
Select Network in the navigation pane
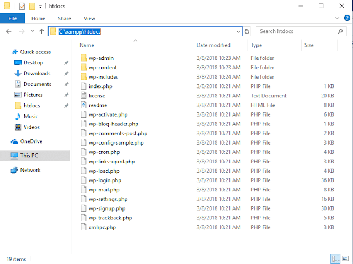point(30,170)
